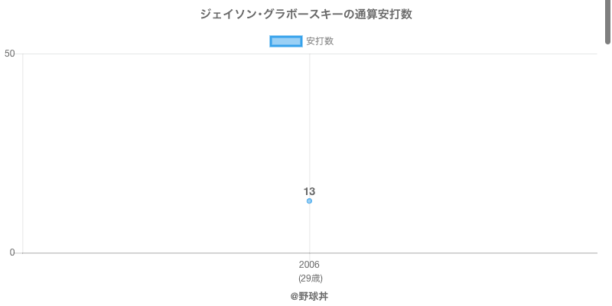
Task: Click the tick mark beside y-axis 50
Action: 19,54
